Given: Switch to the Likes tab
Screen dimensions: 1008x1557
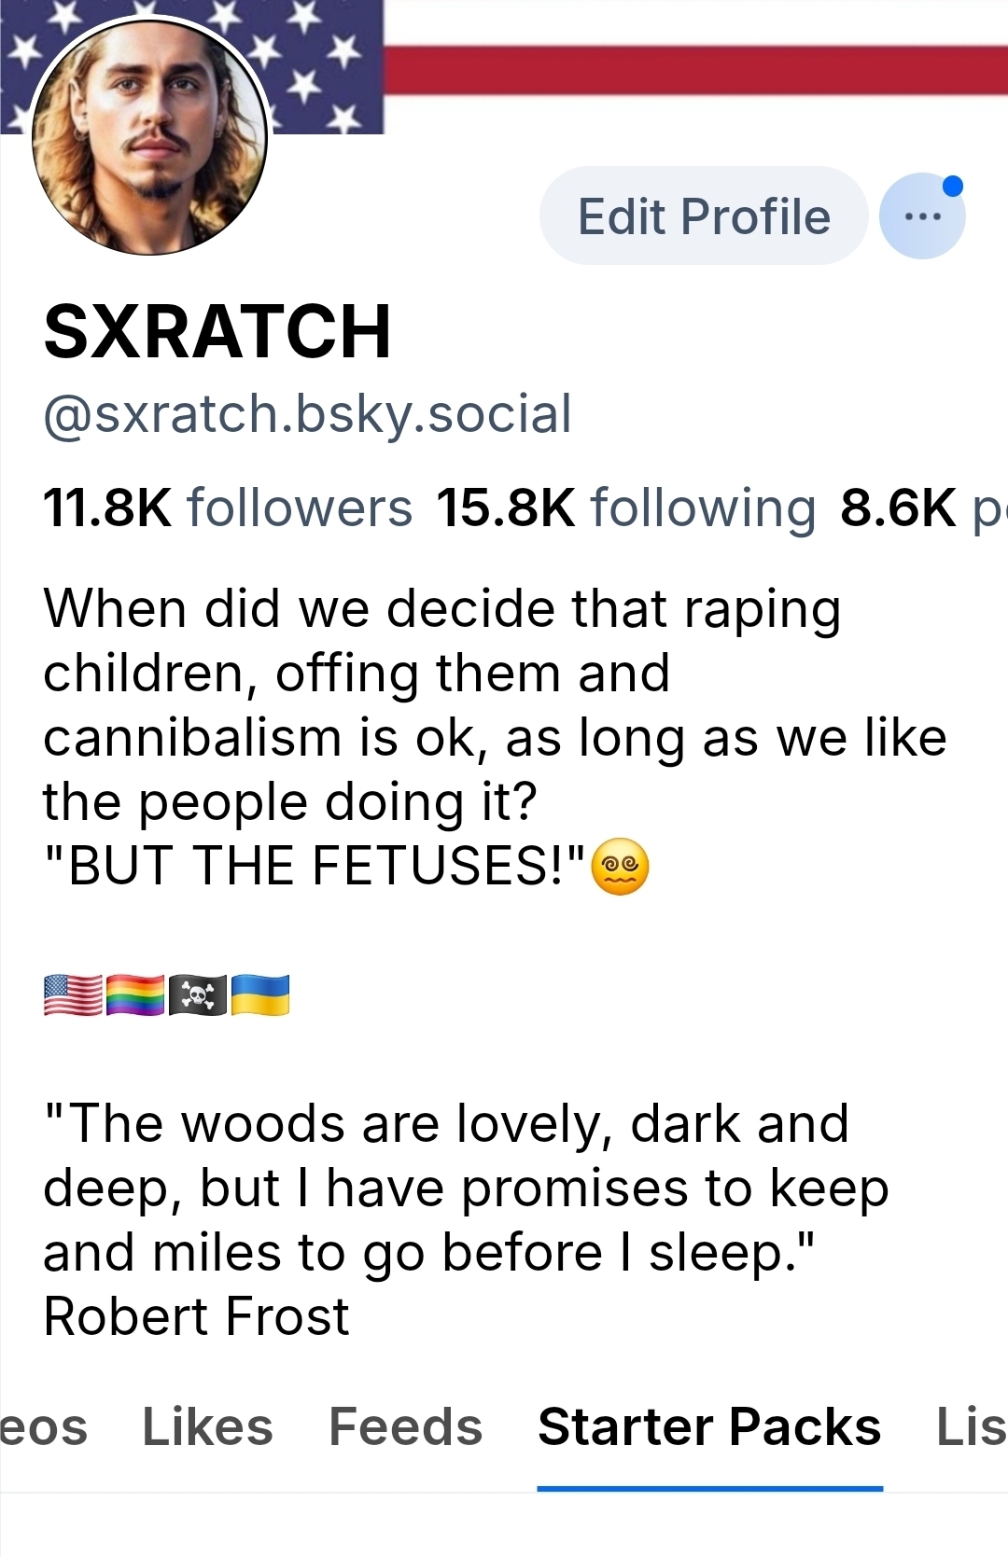Looking at the screenshot, I should (x=207, y=1426).
